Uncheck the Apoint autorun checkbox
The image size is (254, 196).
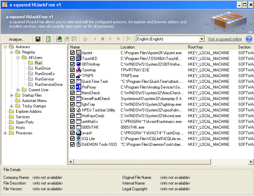[73, 53]
